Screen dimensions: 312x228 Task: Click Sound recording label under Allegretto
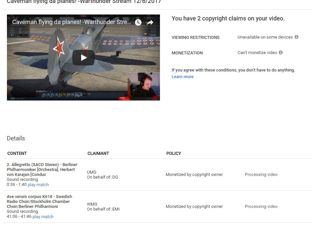click(22, 180)
